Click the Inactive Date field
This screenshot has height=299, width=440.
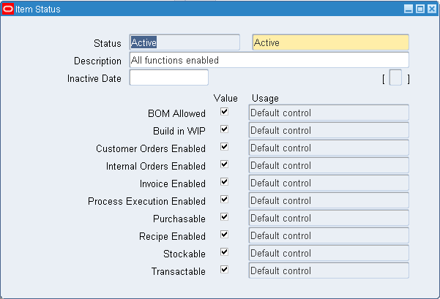coord(168,77)
